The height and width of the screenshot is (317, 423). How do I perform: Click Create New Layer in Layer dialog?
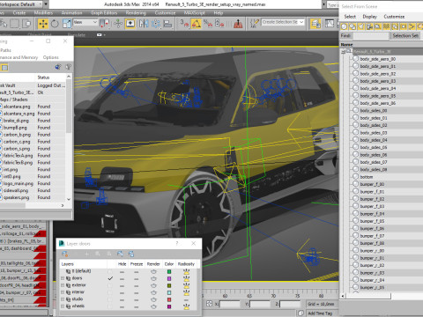pyautogui.click(x=65, y=254)
